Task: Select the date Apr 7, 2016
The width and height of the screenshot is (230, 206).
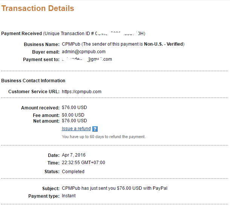Action: tap(74, 155)
